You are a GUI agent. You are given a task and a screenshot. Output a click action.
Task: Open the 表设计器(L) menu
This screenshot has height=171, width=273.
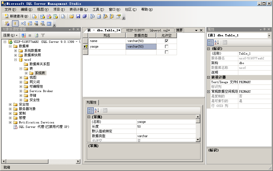[x=78, y=10]
